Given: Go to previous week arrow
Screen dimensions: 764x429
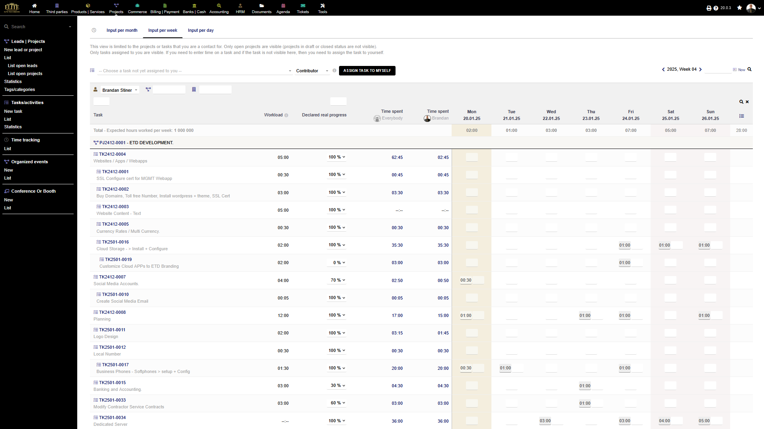Looking at the screenshot, I should pyautogui.click(x=663, y=70).
